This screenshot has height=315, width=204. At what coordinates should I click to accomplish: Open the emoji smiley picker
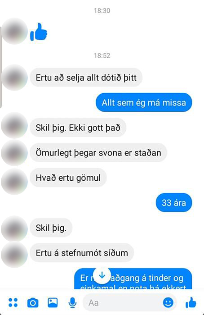pos(168,302)
